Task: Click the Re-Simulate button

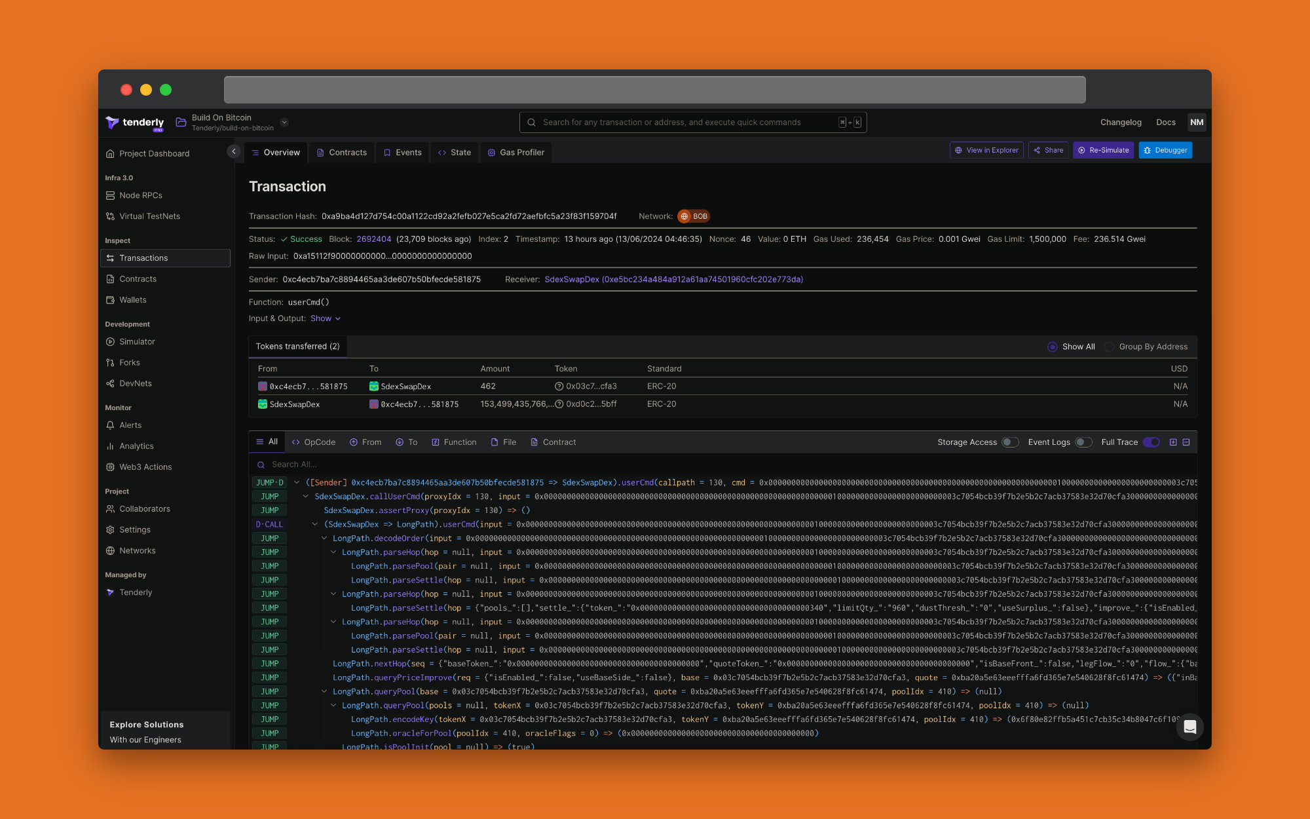Action: click(1104, 150)
